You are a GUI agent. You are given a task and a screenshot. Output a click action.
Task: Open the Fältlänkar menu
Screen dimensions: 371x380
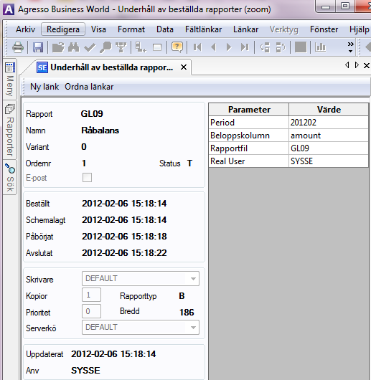[x=204, y=29]
